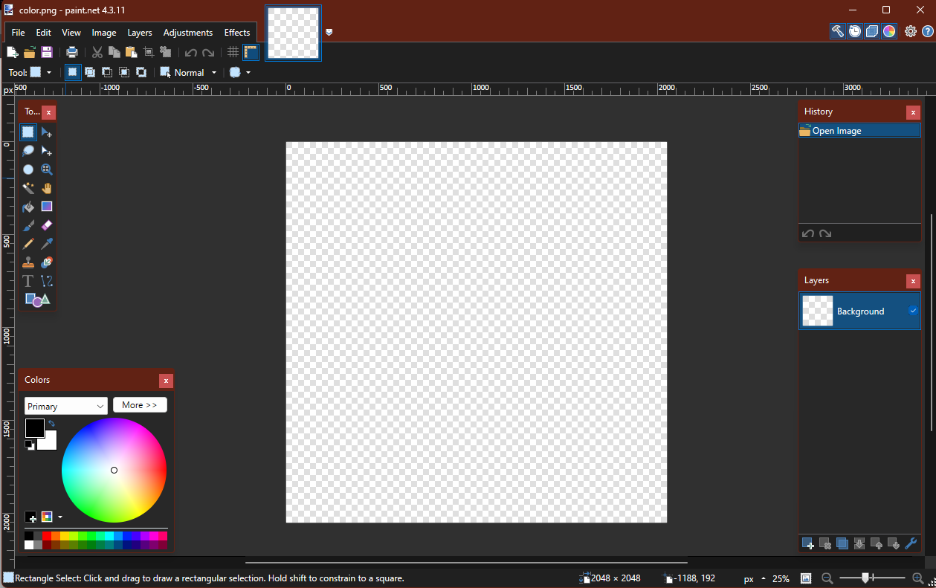The width and height of the screenshot is (936, 588).
Task: Select the Shapes tool
Action: [37, 300]
